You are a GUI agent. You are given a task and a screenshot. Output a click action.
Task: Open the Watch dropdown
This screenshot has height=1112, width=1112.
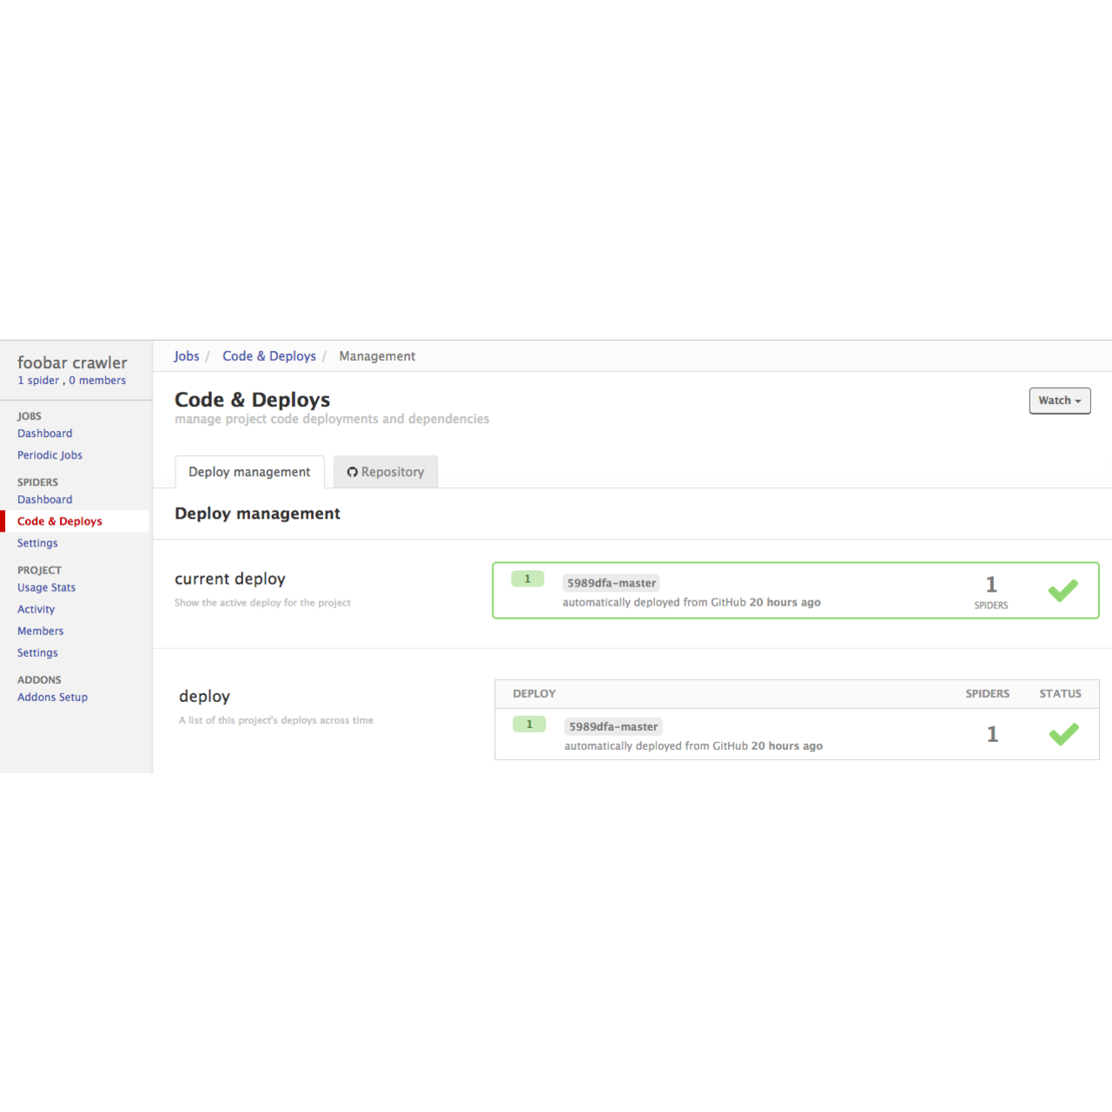coord(1059,400)
